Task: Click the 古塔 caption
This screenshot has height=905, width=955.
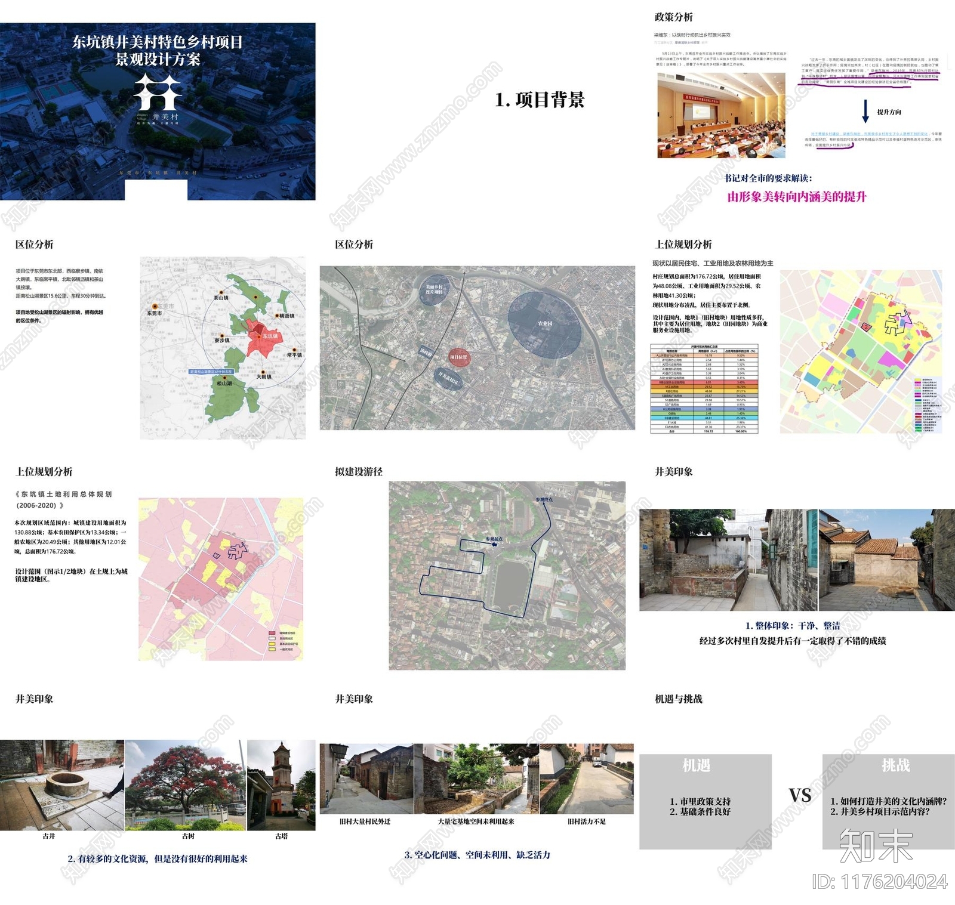Action: (281, 836)
